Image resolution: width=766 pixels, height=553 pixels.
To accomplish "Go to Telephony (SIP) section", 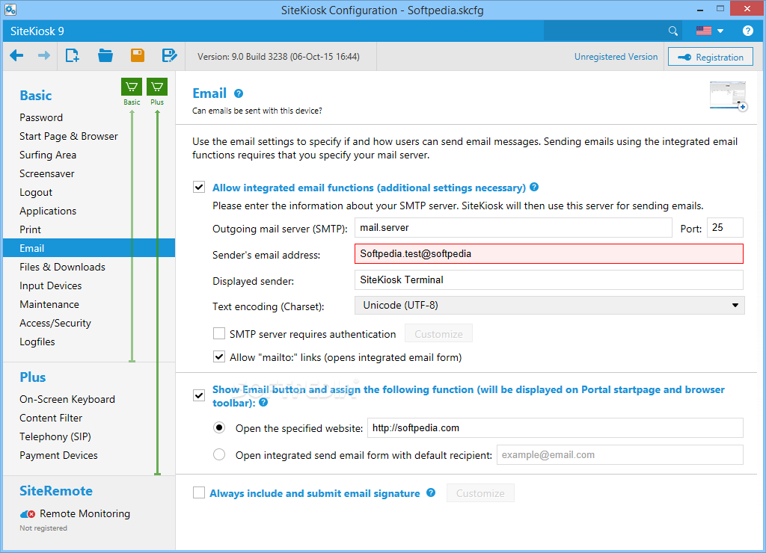I will click(x=55, y=436).
